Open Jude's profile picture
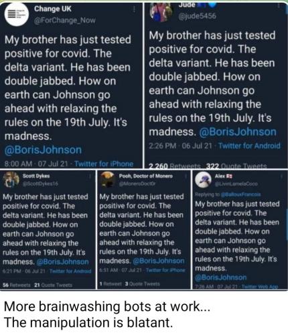The image size is (288, 335). click(x=161, y=11)
